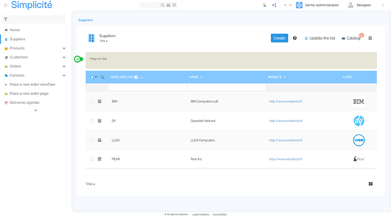Open row menu for DY supplier

tap(100, 121)
